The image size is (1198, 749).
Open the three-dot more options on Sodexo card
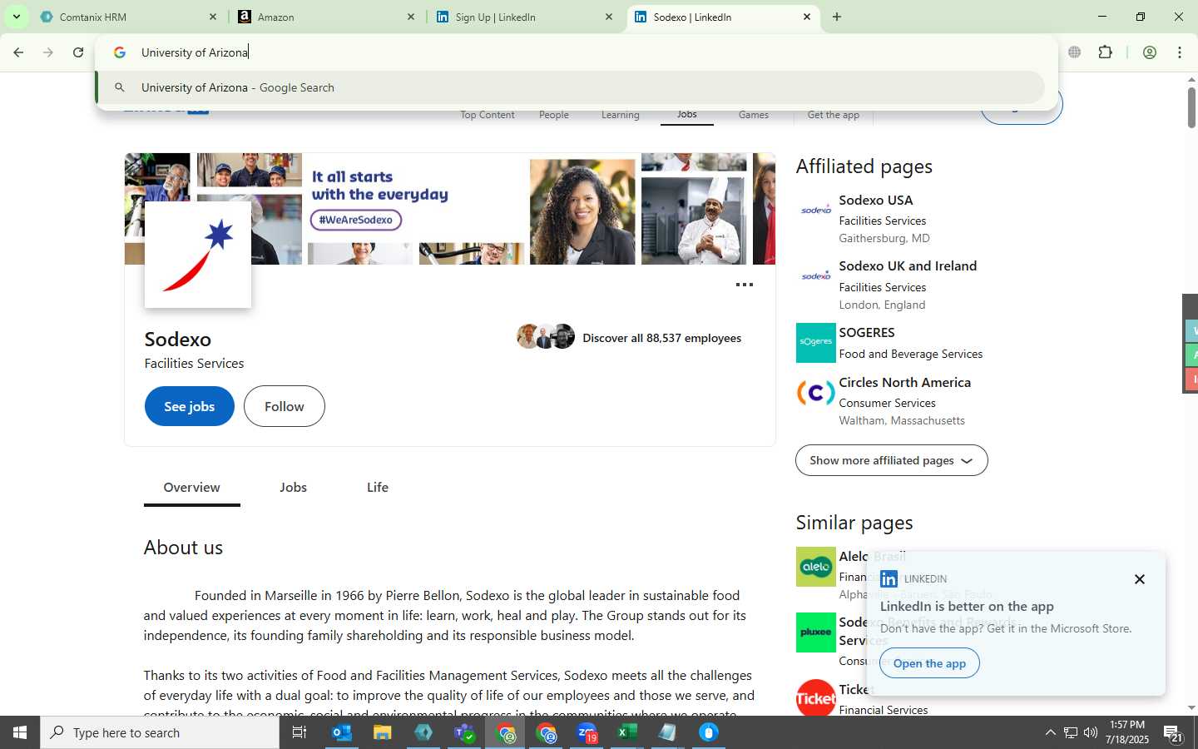[x=745, y=285]
